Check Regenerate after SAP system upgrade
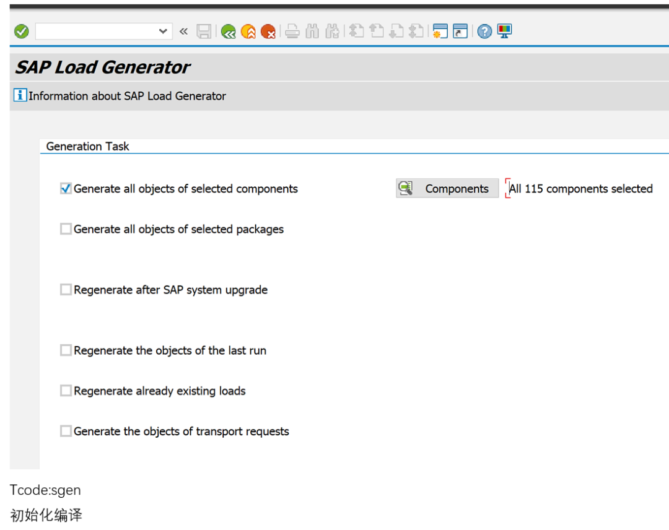 66,290
